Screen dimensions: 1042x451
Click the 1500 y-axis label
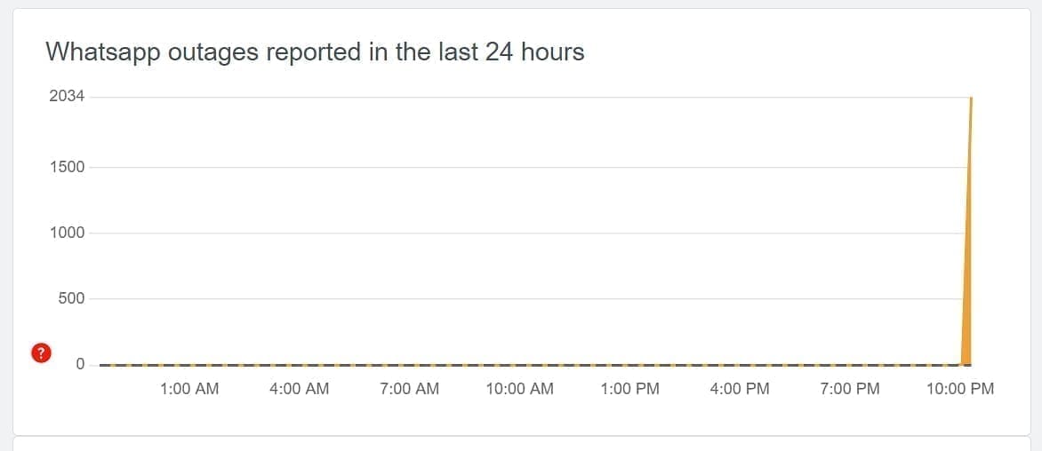pos(67,167)
